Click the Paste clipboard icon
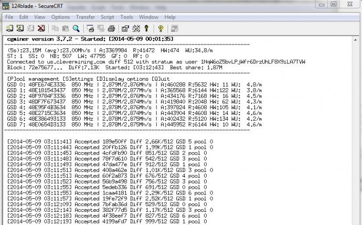The image size is (362, 225). pos(66,28)
